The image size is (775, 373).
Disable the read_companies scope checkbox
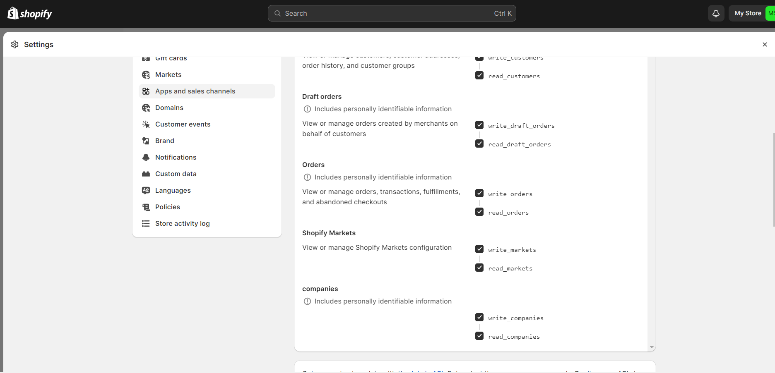479,336
